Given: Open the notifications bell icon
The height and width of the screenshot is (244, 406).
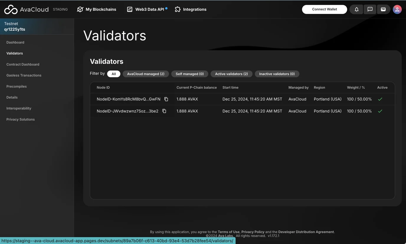Looking at the screenshot, I should [x=356, y=9].
